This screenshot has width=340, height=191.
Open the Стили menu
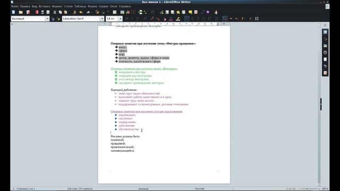pyautogui.click(x=69, y=6)
